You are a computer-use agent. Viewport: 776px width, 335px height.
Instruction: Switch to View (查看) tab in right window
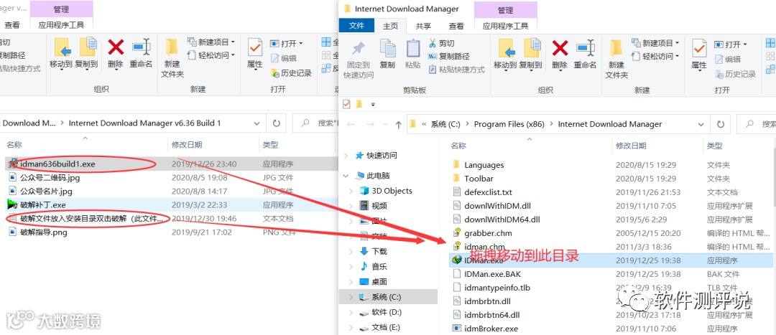456,26
